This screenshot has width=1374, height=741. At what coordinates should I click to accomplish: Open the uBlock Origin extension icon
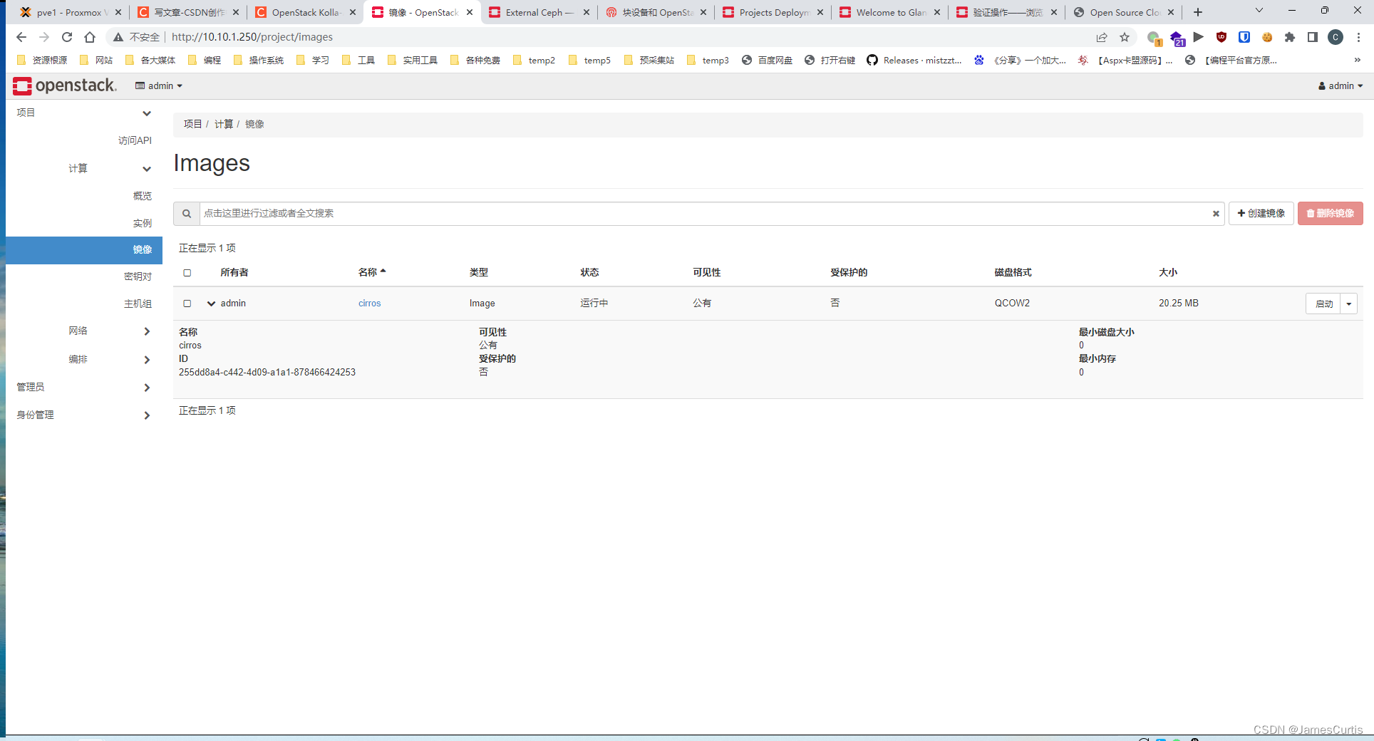pos(1221,37)
